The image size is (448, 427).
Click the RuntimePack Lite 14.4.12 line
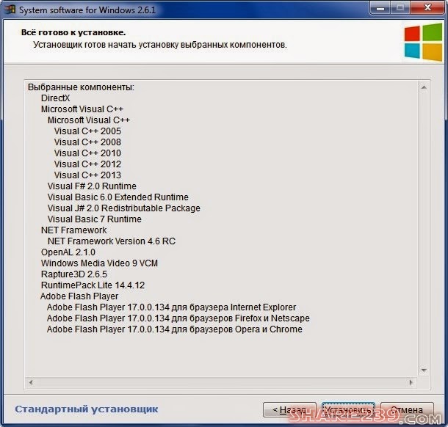93,285
